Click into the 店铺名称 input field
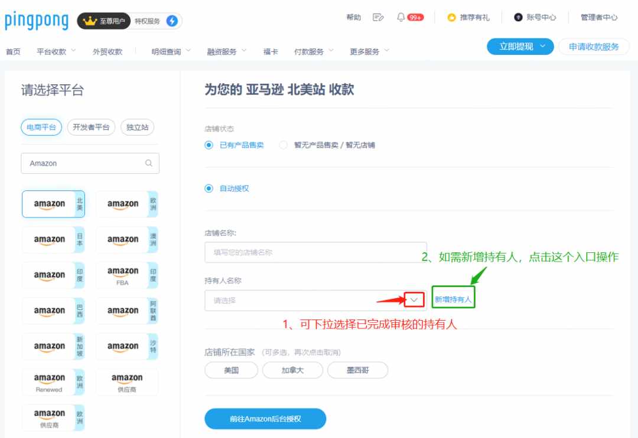 (x=315, y=252)
